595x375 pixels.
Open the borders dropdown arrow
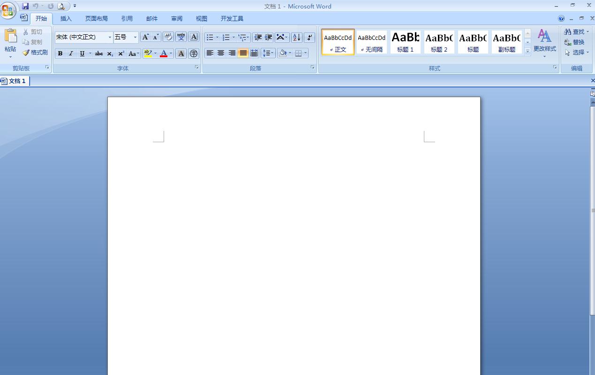pos(306,53)
